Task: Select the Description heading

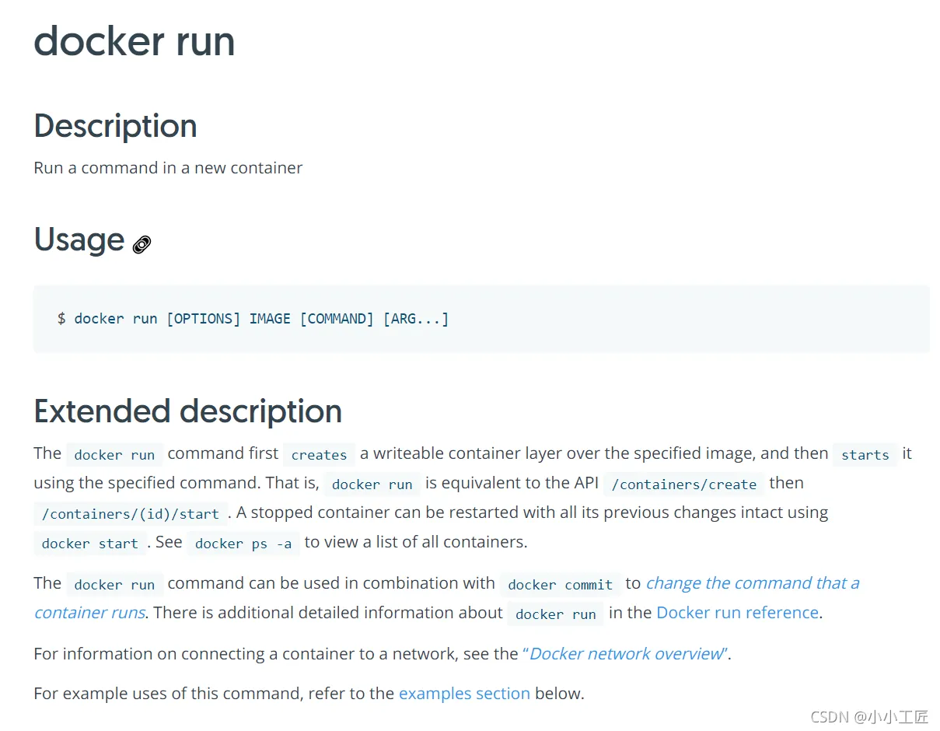Action: 115,126
